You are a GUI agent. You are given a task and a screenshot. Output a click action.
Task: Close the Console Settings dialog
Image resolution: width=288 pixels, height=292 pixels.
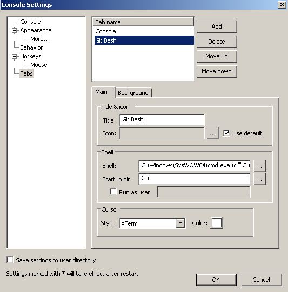[282, 4]
